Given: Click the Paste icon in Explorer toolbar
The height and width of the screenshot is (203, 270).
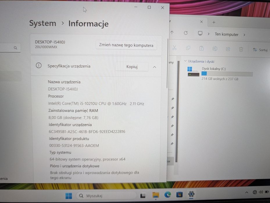Looking at the screenshot, I should click(x=201, y=48).
